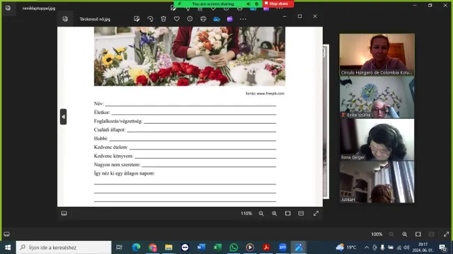Viewport: 453px width, 254px height.
Task: Show file info for the image
Action: click(x=190, y=19)
